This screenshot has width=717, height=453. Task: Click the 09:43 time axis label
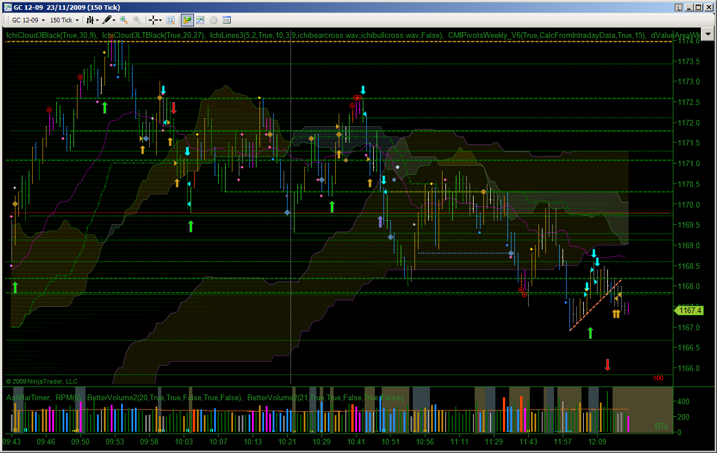click(12, 442)
